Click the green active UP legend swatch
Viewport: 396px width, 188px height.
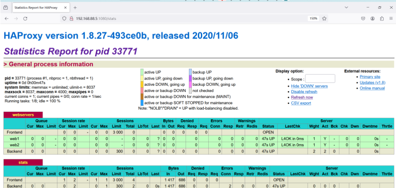(142, 72)
